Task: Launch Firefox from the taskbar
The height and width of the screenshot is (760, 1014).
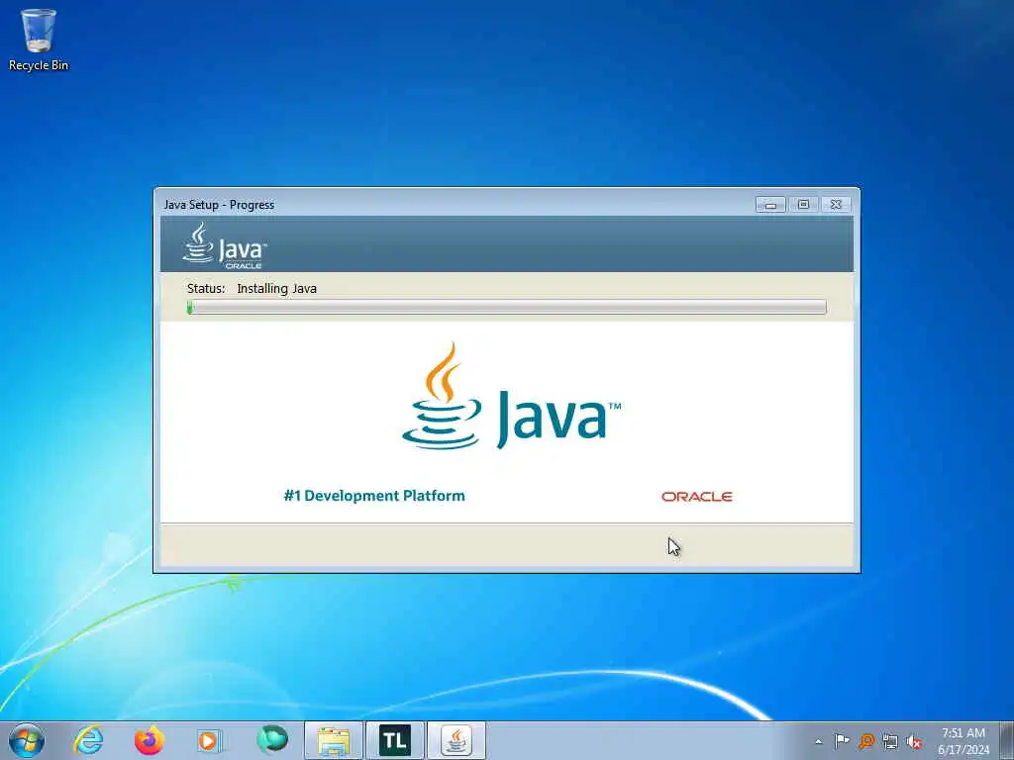Action: click(150, 740)
